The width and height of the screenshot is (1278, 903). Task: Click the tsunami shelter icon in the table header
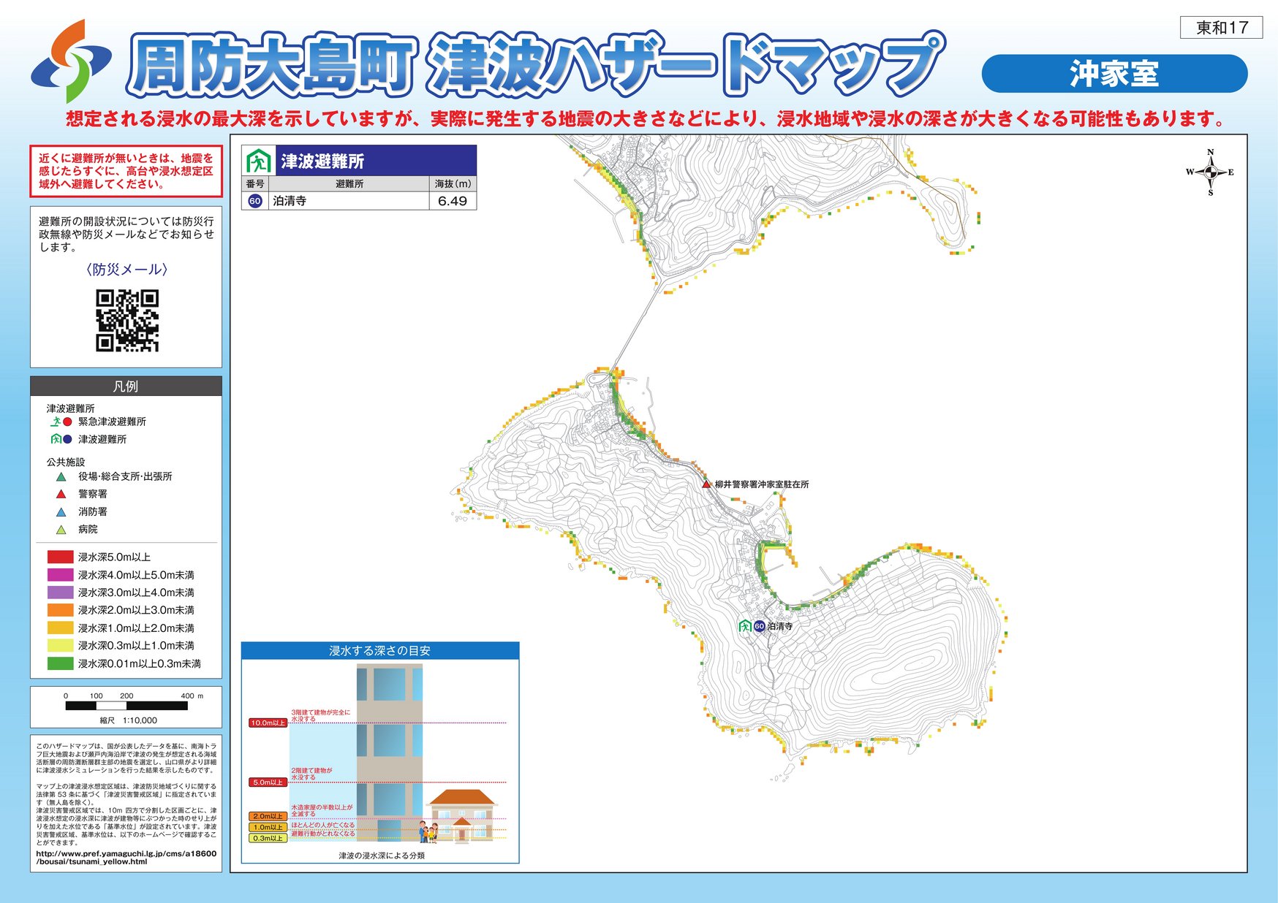pyautogui.click(x=258, y=161)
